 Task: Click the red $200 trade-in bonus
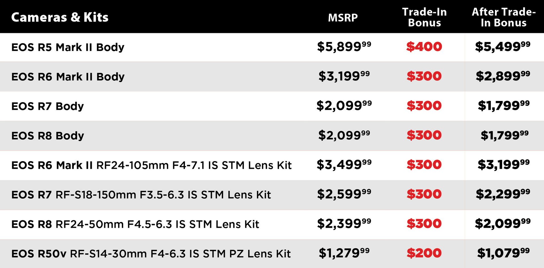tap(424, 253)
